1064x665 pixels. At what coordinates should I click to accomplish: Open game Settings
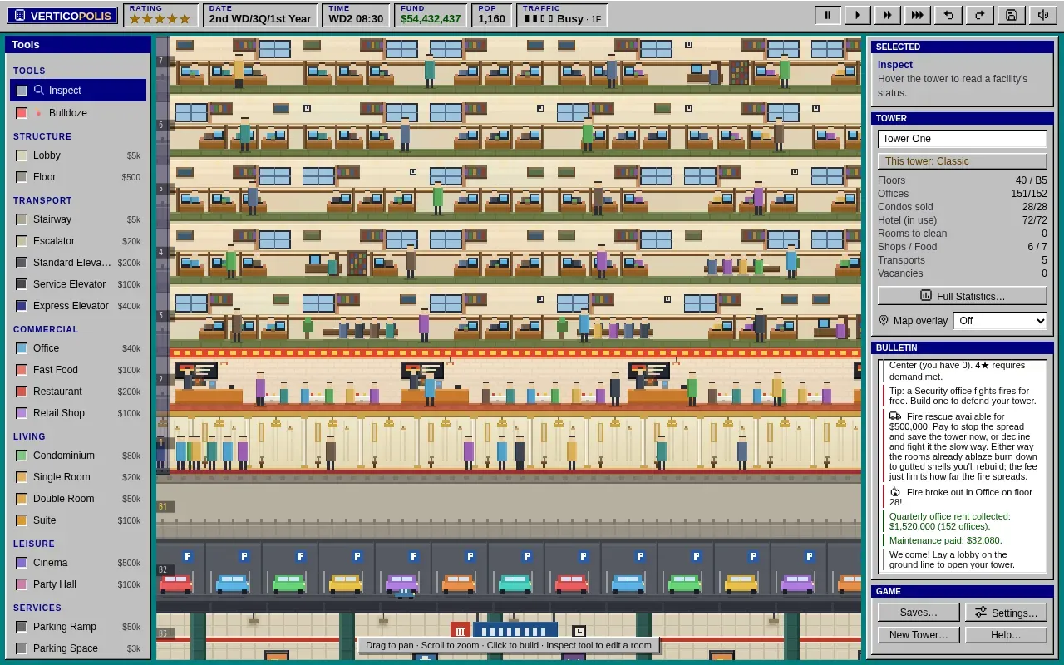click(1006, 613)
